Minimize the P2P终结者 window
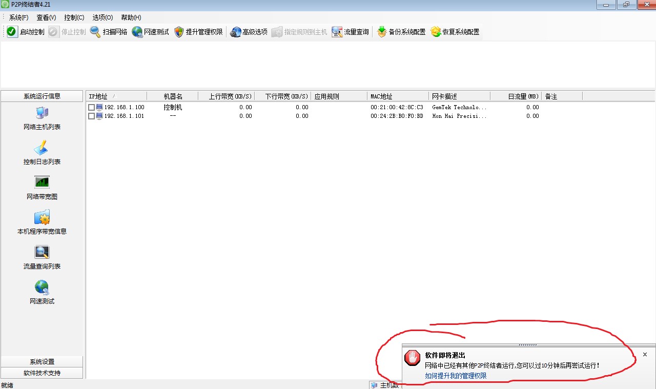Screen dimensions: 656x389 [x=607, y=5]
